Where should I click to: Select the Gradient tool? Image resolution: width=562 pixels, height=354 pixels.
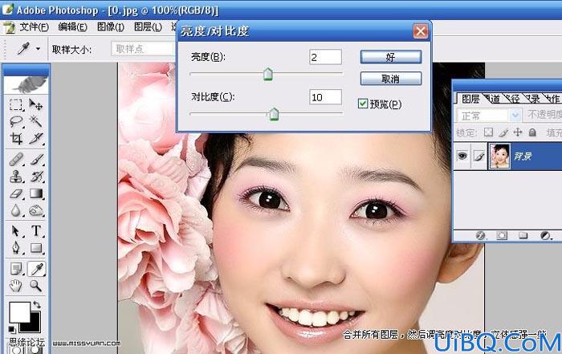36,193
